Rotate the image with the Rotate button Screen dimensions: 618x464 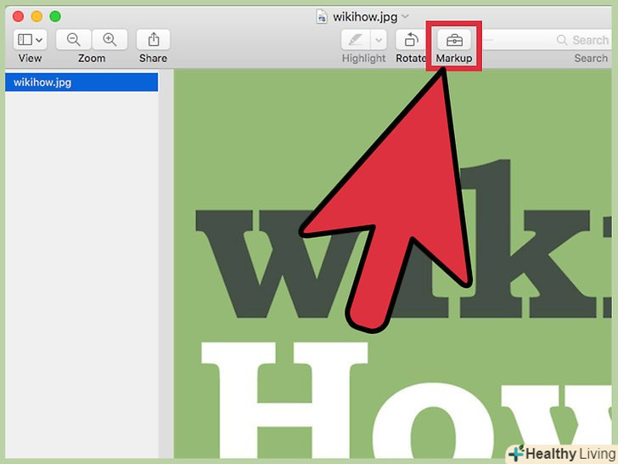coord(411,39)
